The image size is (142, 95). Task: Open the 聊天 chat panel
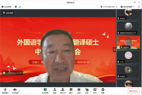pyautogui.click(x=71, y=91)
